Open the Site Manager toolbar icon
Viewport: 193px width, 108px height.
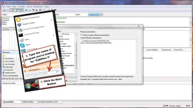[x=4, y=10]
